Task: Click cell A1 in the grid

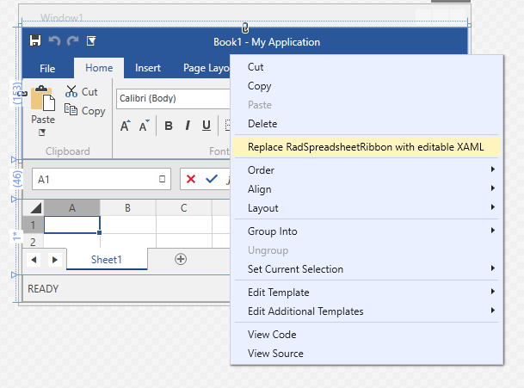Action: 72,225
